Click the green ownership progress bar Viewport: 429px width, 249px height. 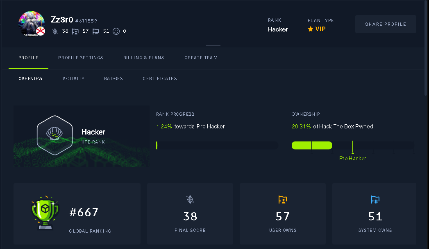click(x=312, y=145)
